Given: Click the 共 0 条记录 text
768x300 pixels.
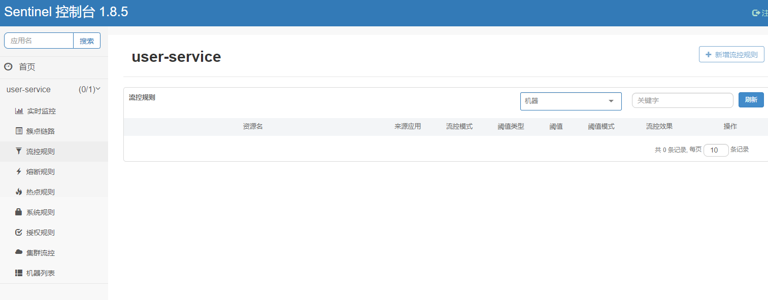Looking at the screenshot, I should click(670, 149).
